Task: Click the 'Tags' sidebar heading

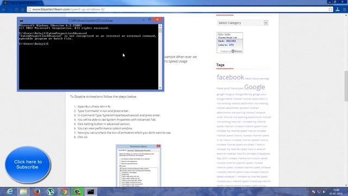Action: pos(220,65)
